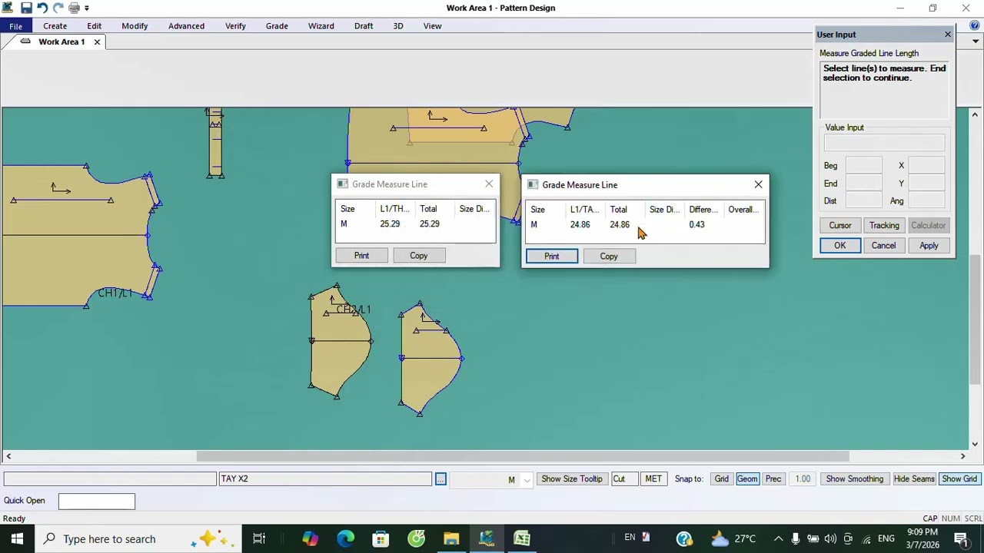Open the File menu
The image size is (984, 553).
click(15, 26)
